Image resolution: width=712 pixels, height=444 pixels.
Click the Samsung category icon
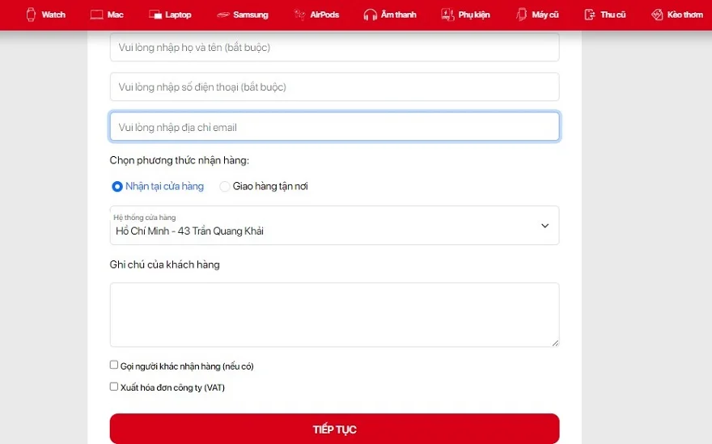click(x=223, y=15)
